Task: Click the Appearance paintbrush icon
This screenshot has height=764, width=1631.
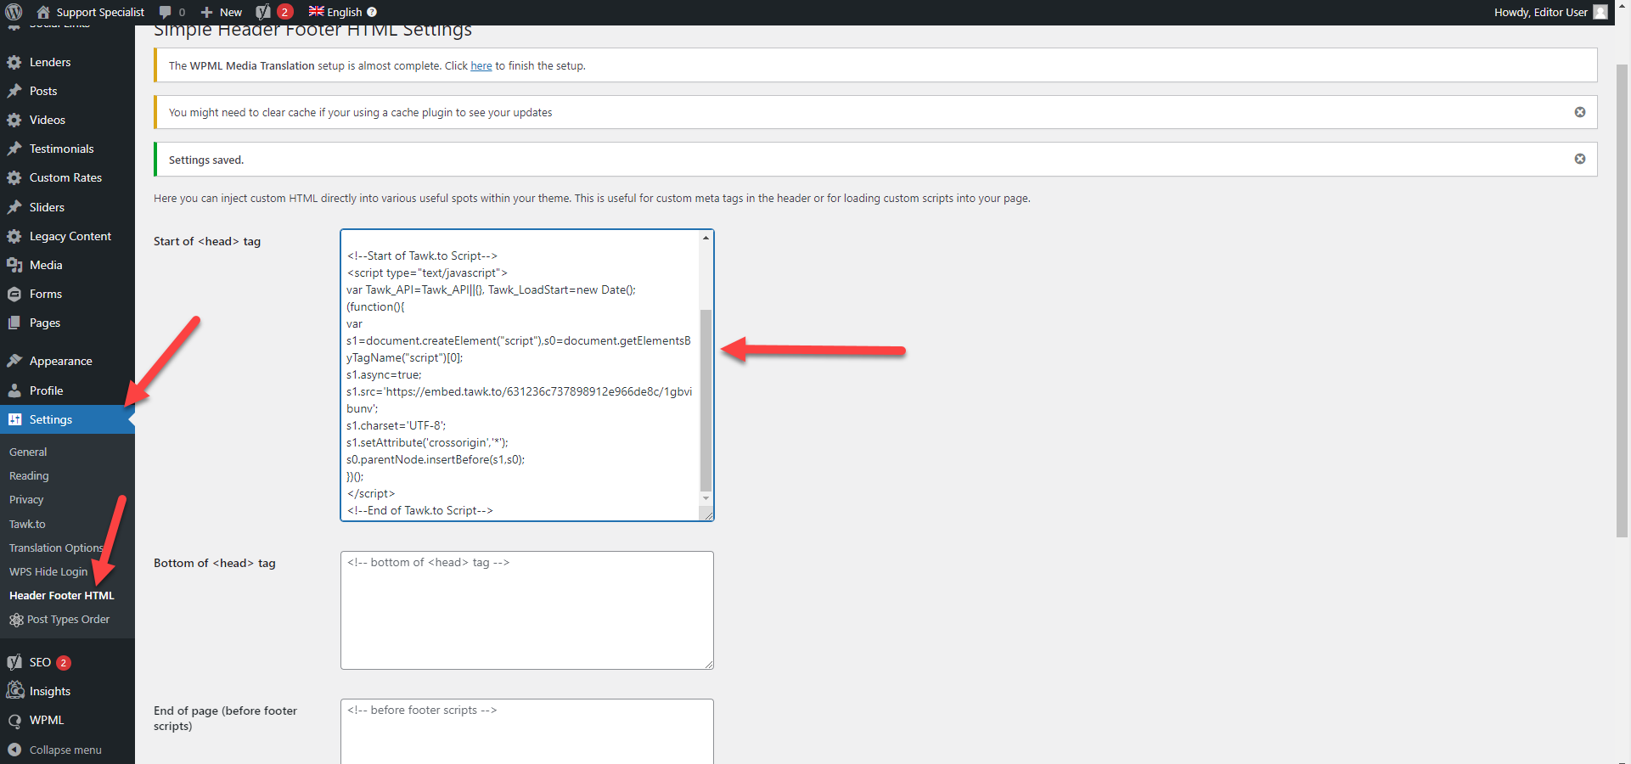Action: click(x=14, y=361)
